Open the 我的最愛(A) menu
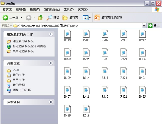162x124 pixels. pos(52,10)
